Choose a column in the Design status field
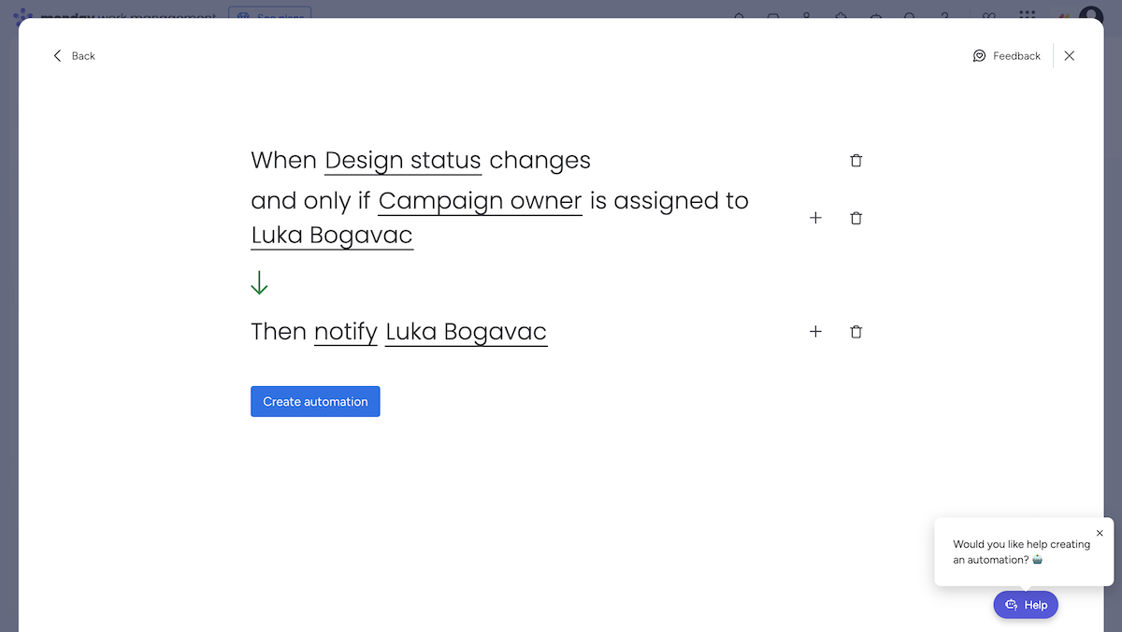1122x632 pixels. click(x=403, y=161)
